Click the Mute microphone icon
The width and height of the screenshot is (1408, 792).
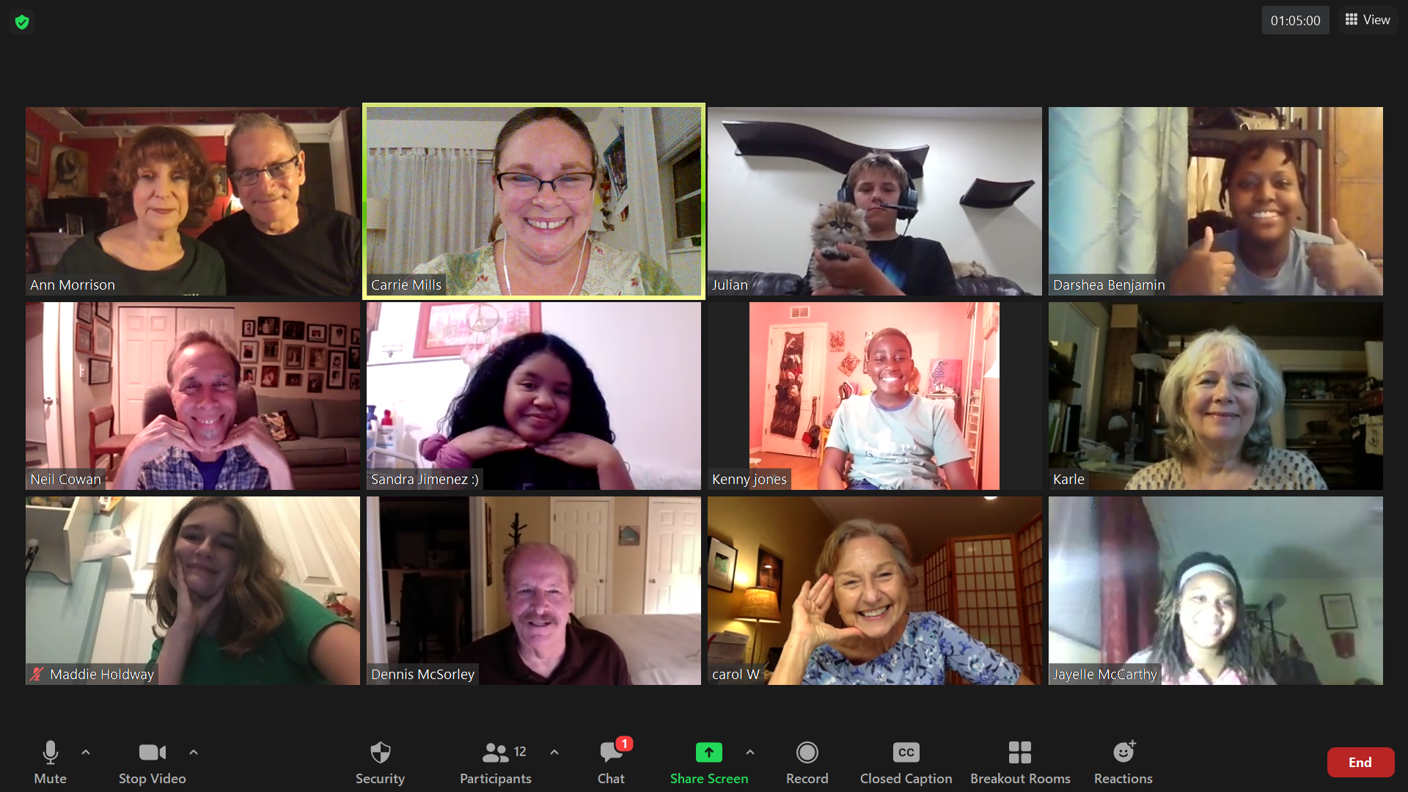pyautogui.click(x=48, y=752)
